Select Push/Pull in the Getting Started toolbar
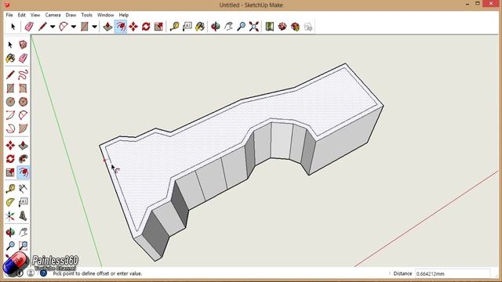This screenshot has height=282, width=502. [x=107, y=27]
